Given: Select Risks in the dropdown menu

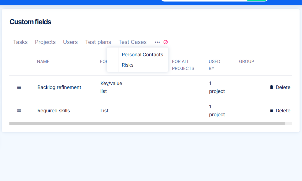Looking at the screenshot, I should point(128,65).
